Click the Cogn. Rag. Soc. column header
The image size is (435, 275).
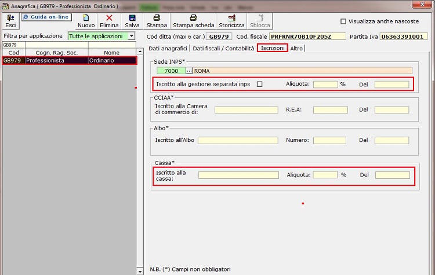point(57,53)
